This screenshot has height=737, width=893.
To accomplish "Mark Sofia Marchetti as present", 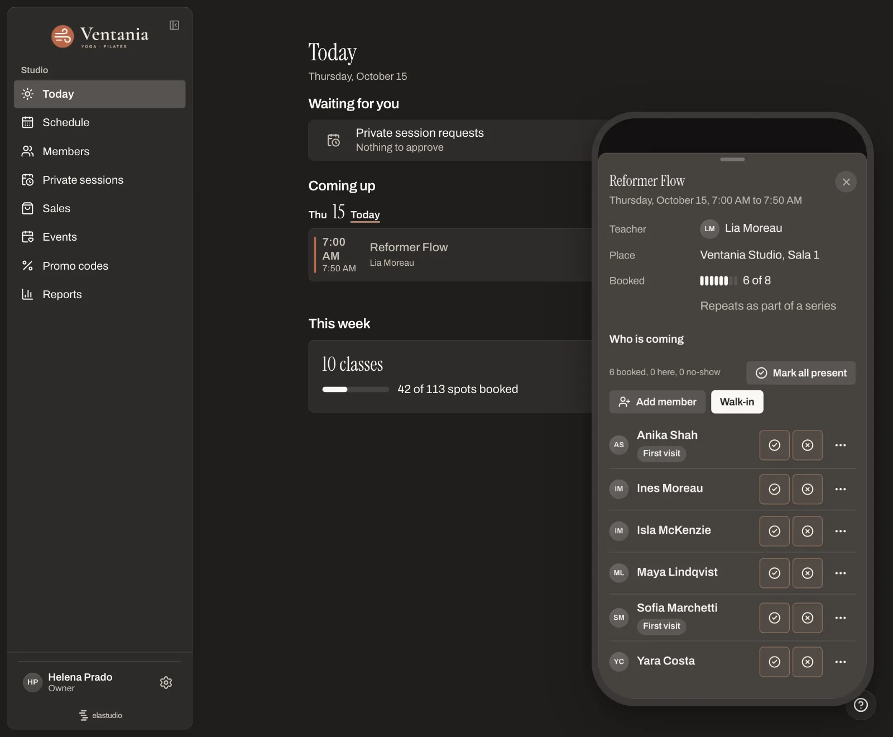I will pyautogui.click(x=774, y=618).
